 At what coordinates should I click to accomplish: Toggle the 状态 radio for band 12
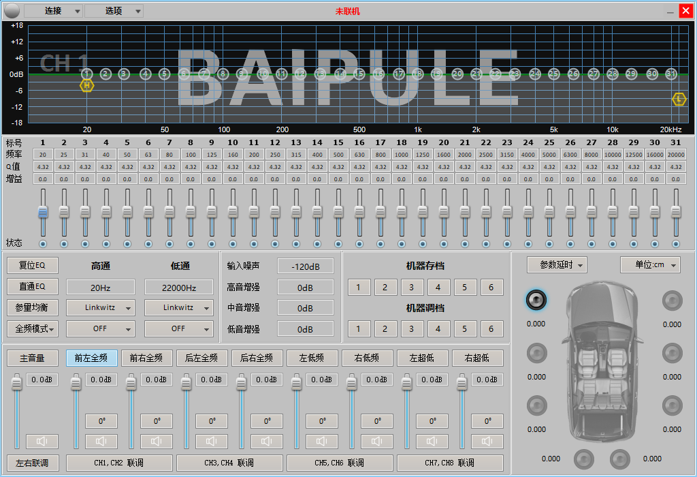(x=275, y=244)
